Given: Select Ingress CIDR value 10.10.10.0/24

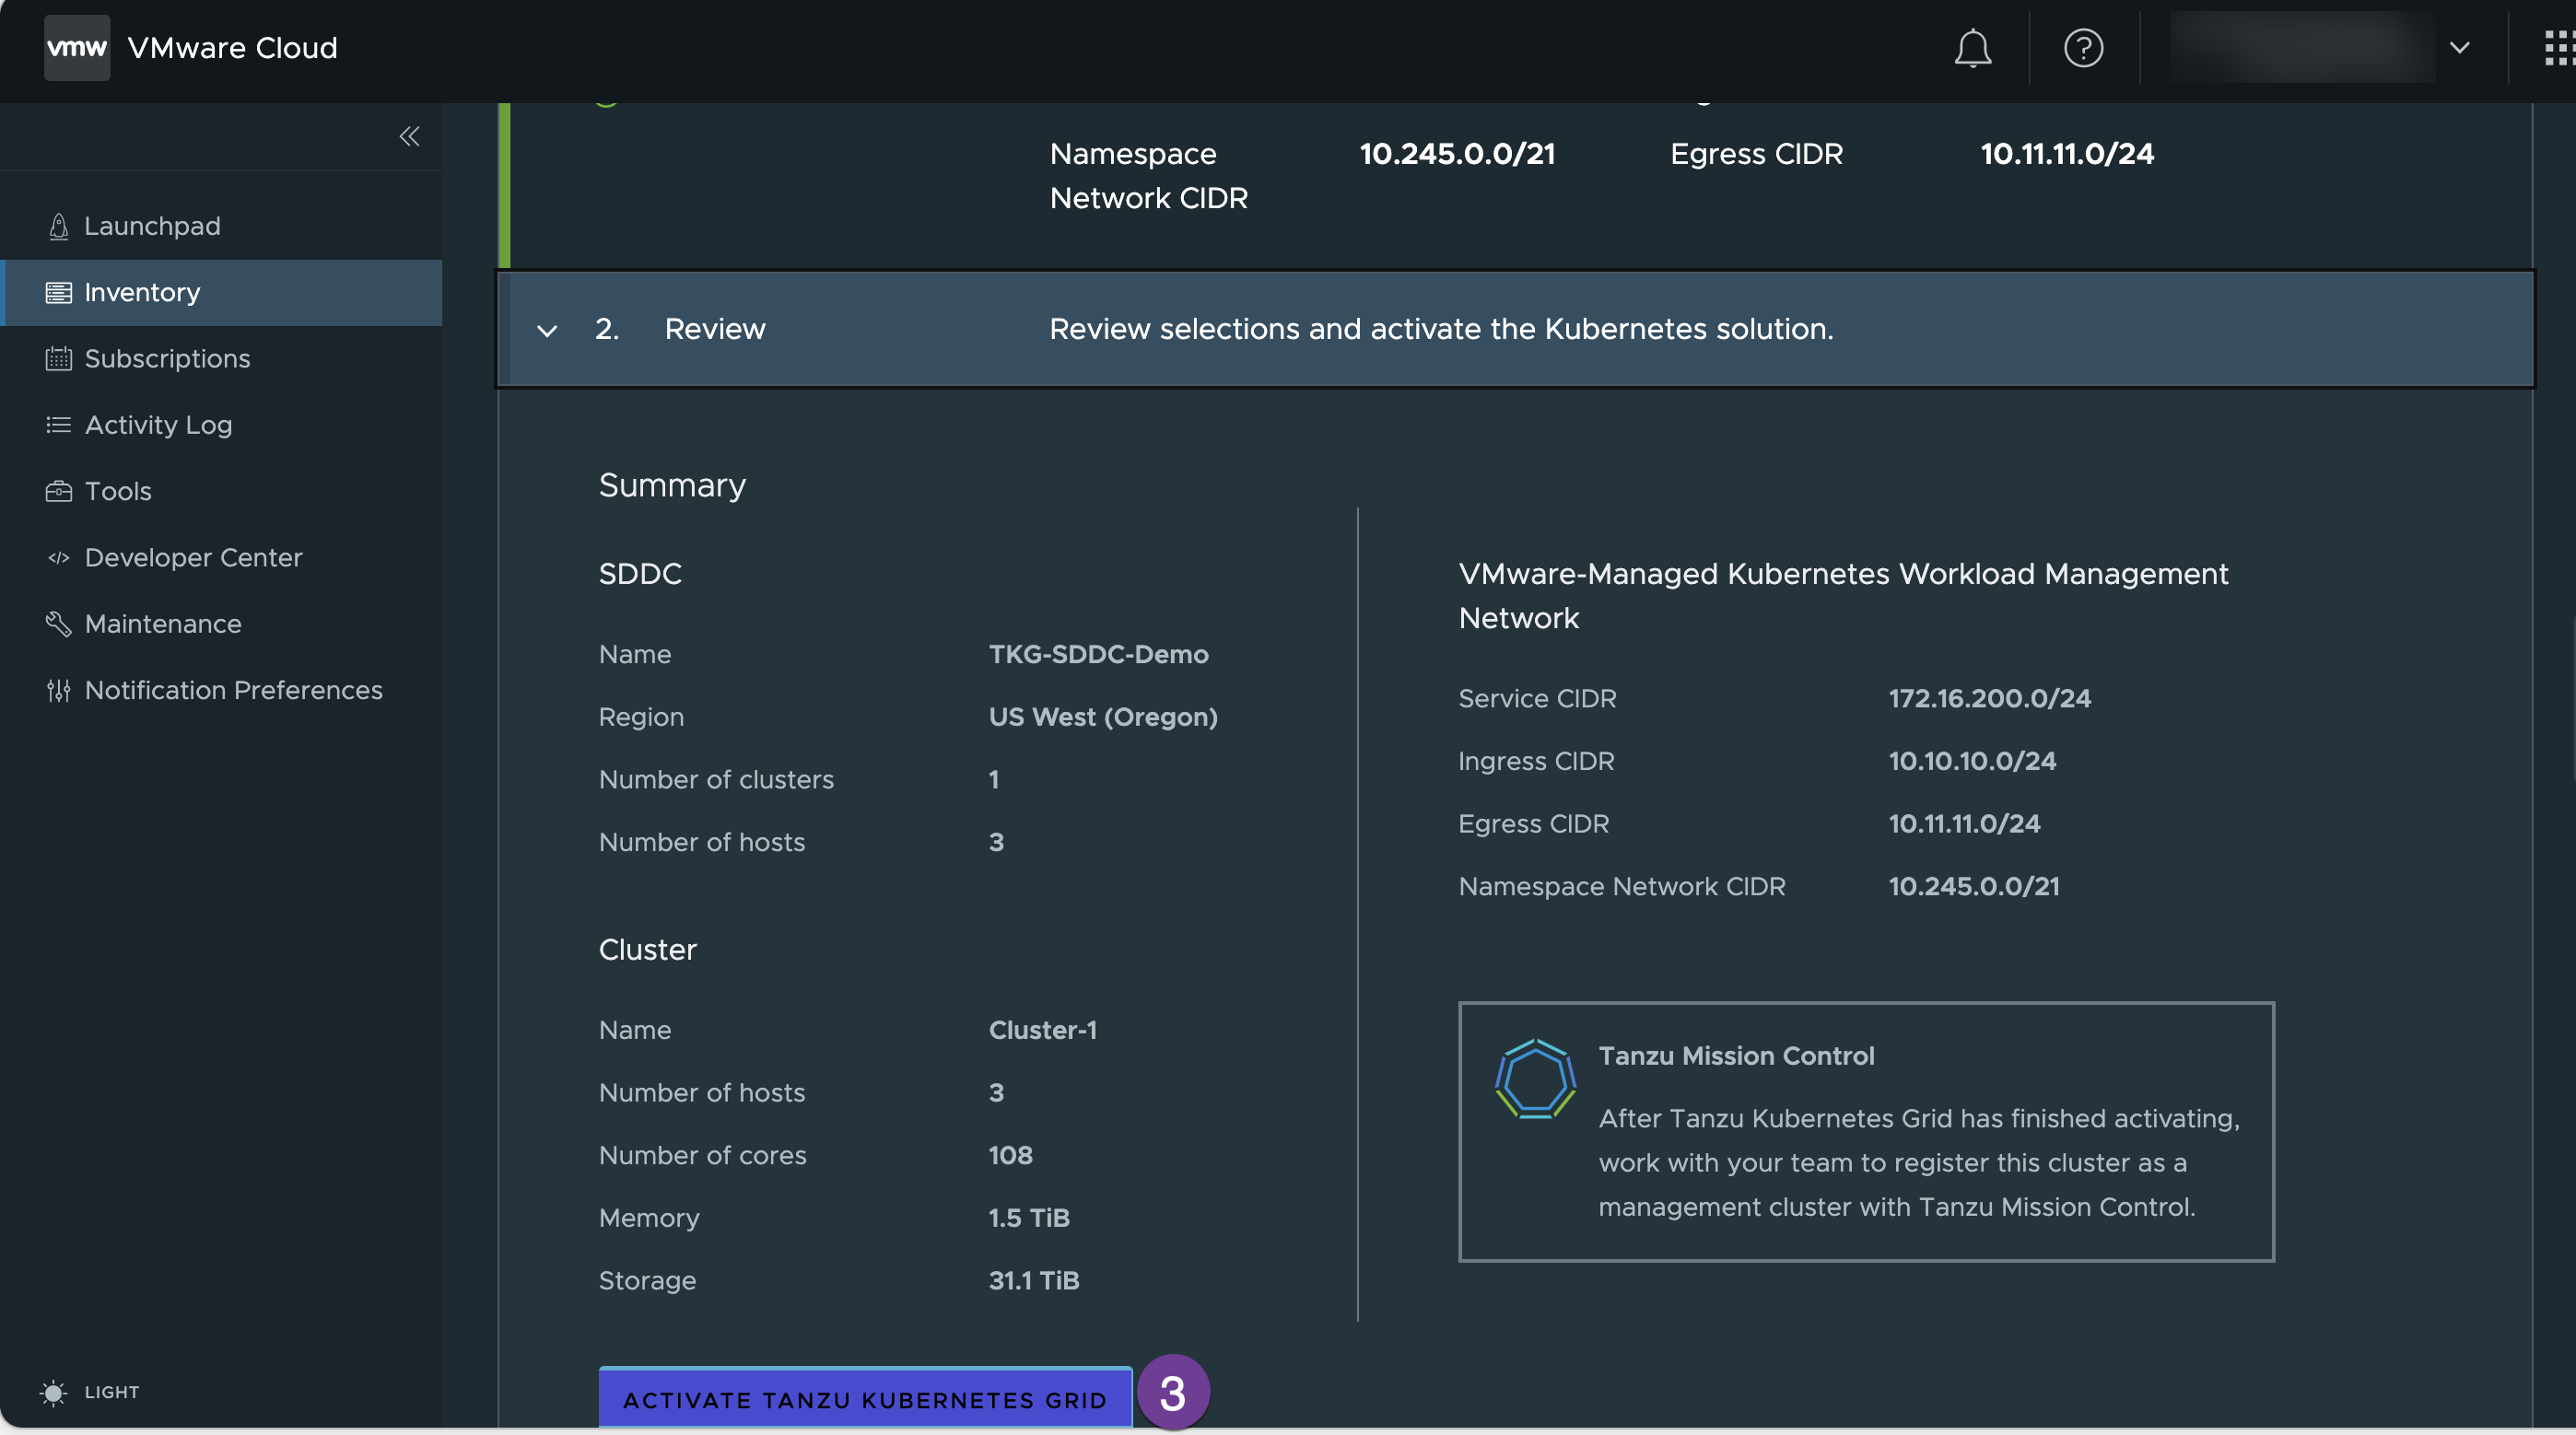Looking at the screenshot, I should point(1972,761).
